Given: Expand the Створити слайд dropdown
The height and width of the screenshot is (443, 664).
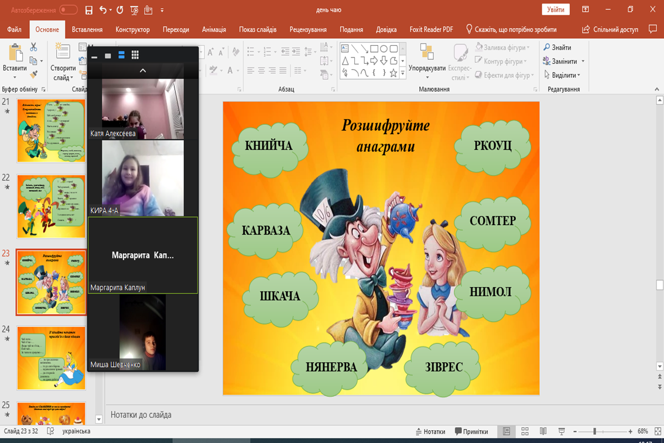Looking at the screenshot, I should click(71, 78).
